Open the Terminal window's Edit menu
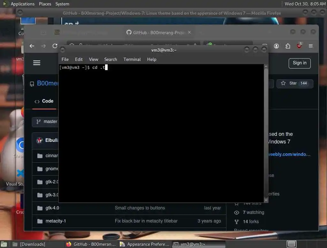327x248 pixels. pos(79,59)
